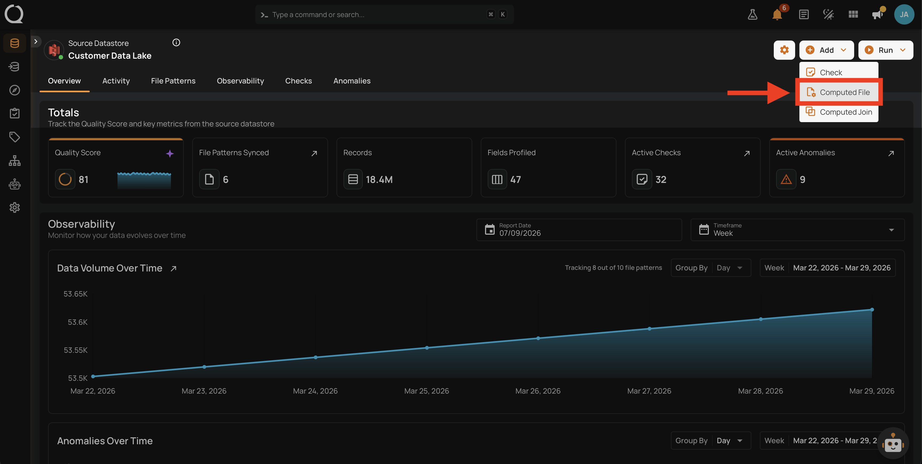Open Active Anomalies card arrow link
This screenshot has height=464, width=922.
coord(891,153)
